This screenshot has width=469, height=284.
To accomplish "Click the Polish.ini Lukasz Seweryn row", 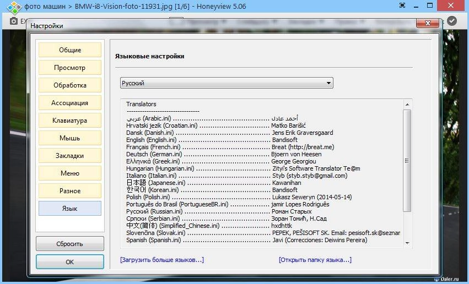I will 239,197.
